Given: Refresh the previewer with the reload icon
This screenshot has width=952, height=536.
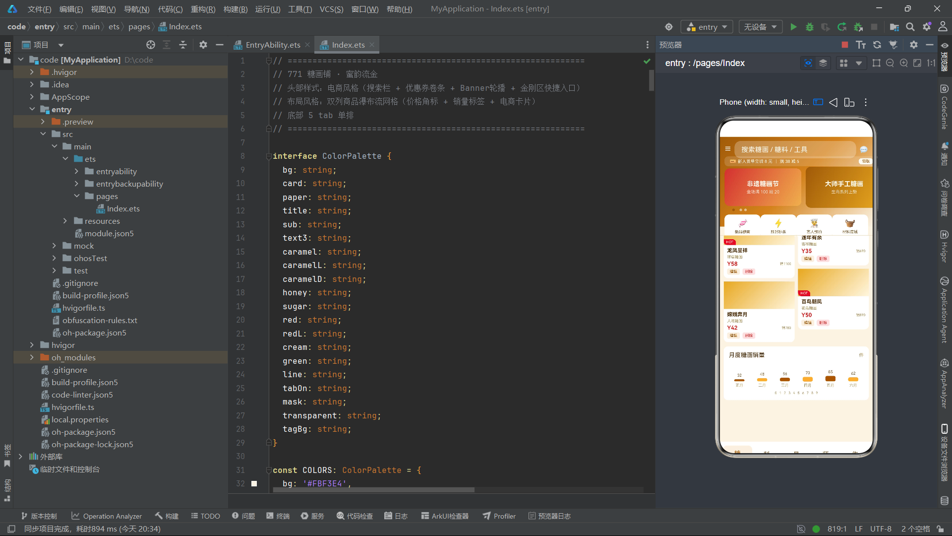Looking at the screenshot, I should pos(877,45).
